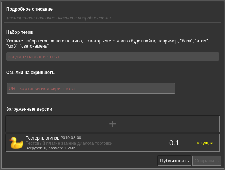Click the Загруженные версии heading
225x170 pixels.
point(29,109)
